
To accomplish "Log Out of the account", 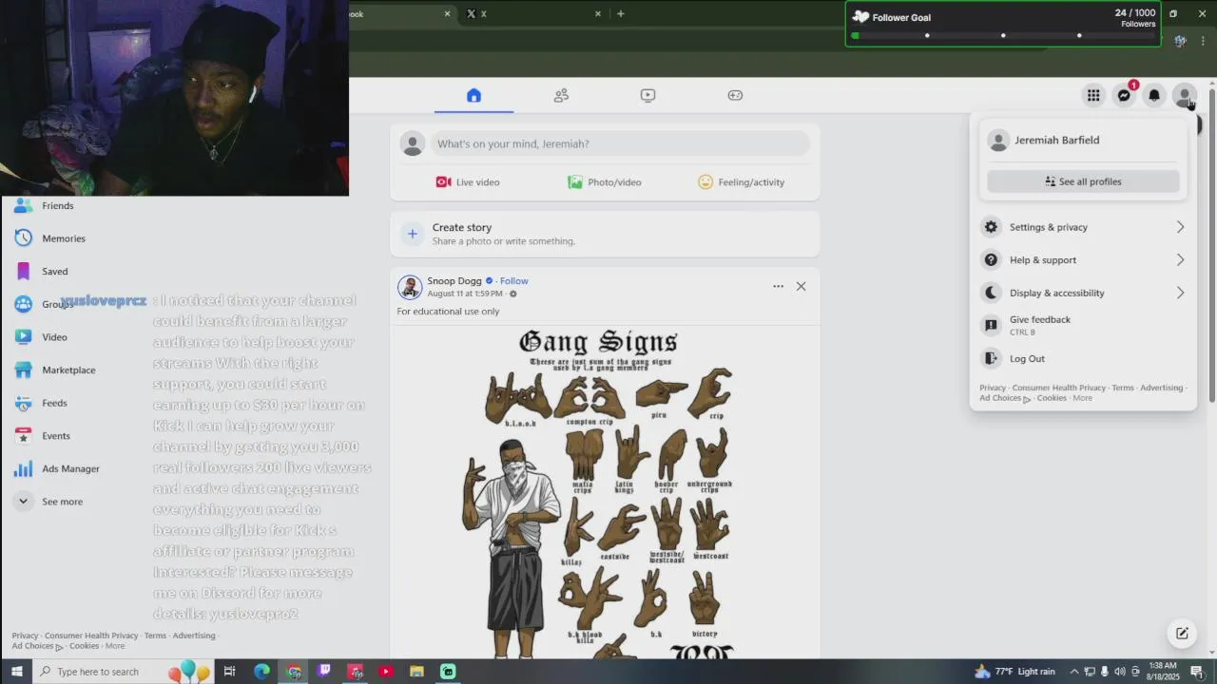I will 1083,359.
